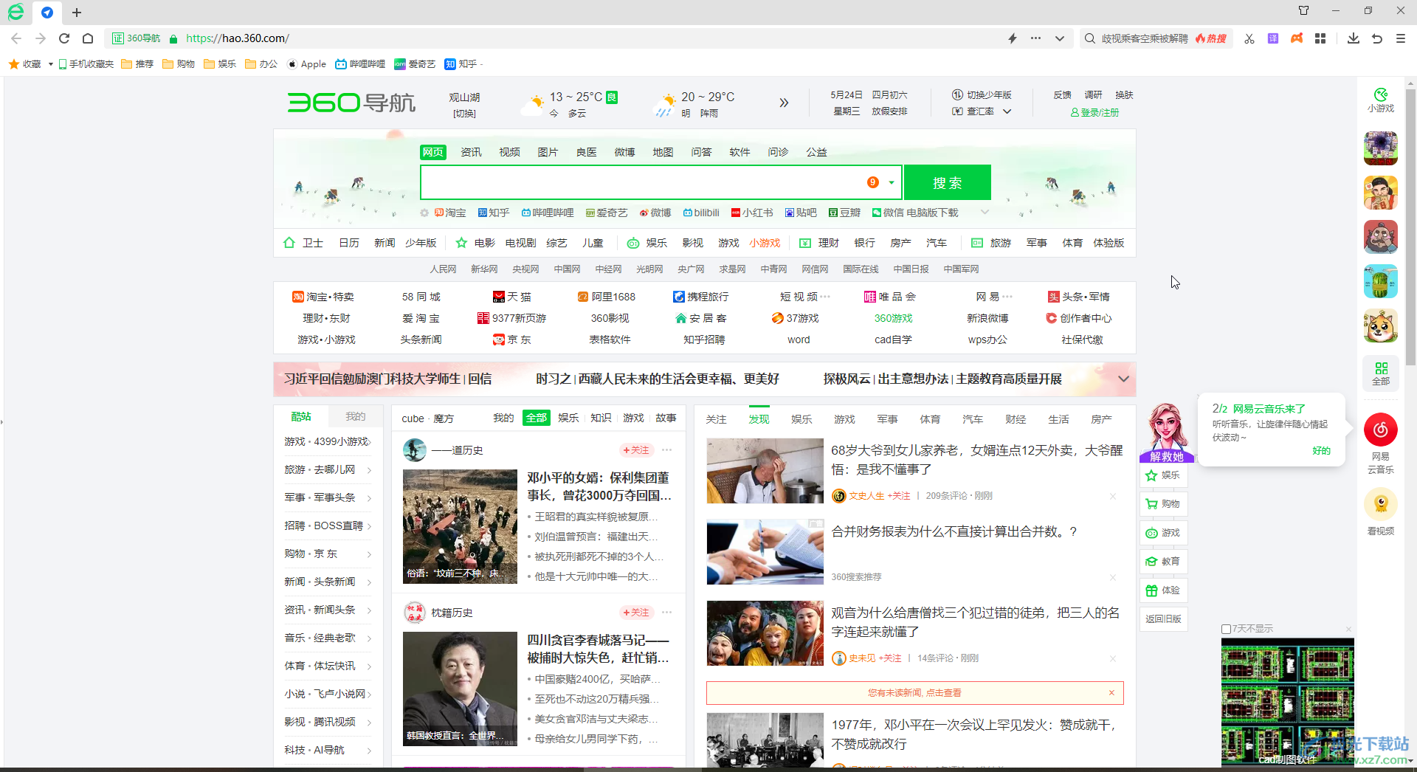This screenshot has width=1417, height=772.
Task: Close the CAD ad with the x
Action: pos(1348,630)
